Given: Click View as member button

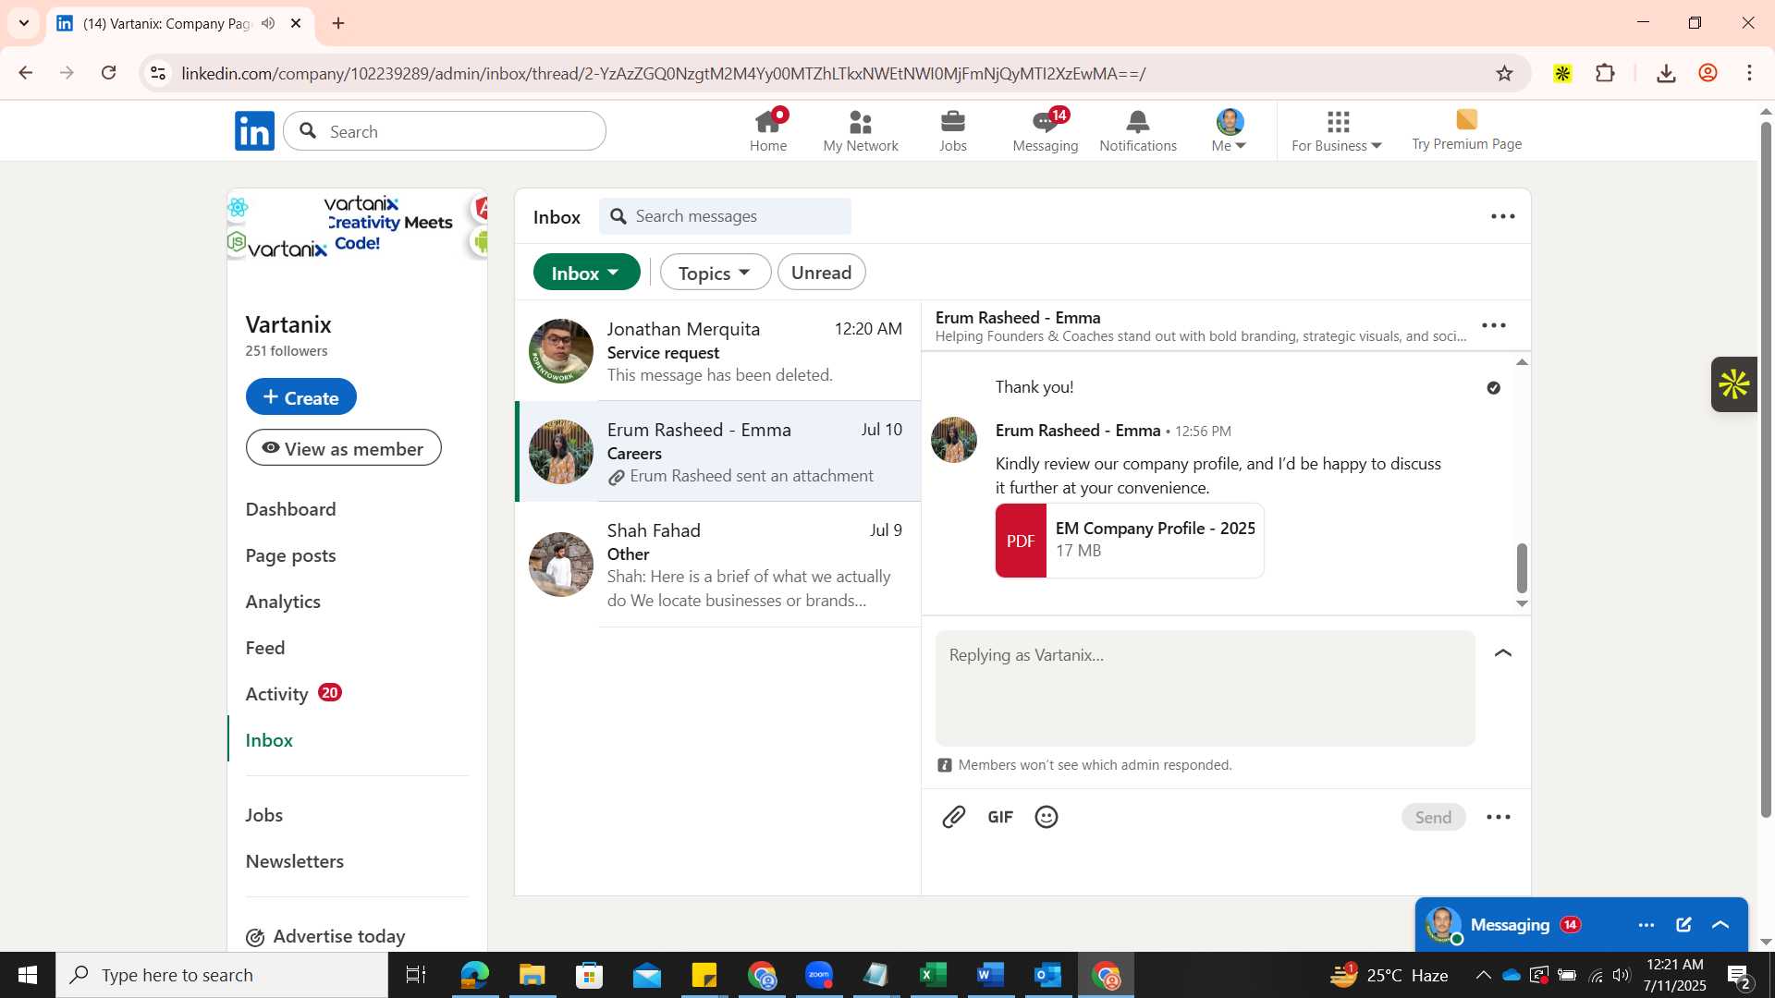Looking at the screenshot, I should [344, 448].
